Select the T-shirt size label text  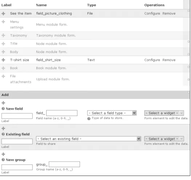coord(20,60)
